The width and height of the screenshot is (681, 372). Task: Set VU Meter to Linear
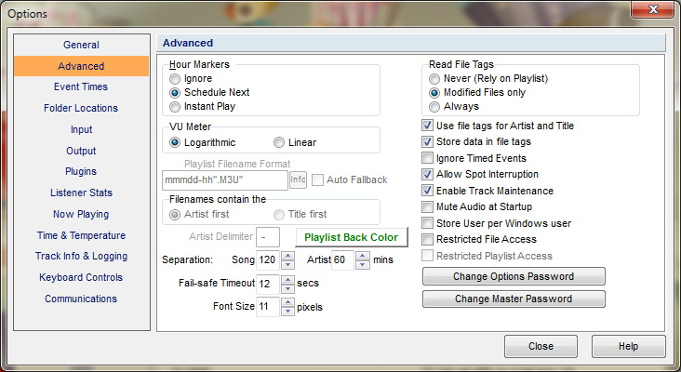pyautogui.click(x=279, y=142)
